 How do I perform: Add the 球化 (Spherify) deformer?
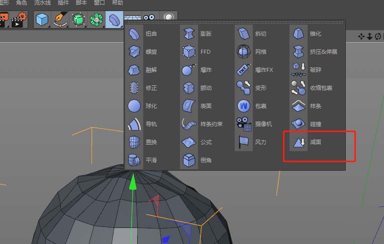coord(143,106)
